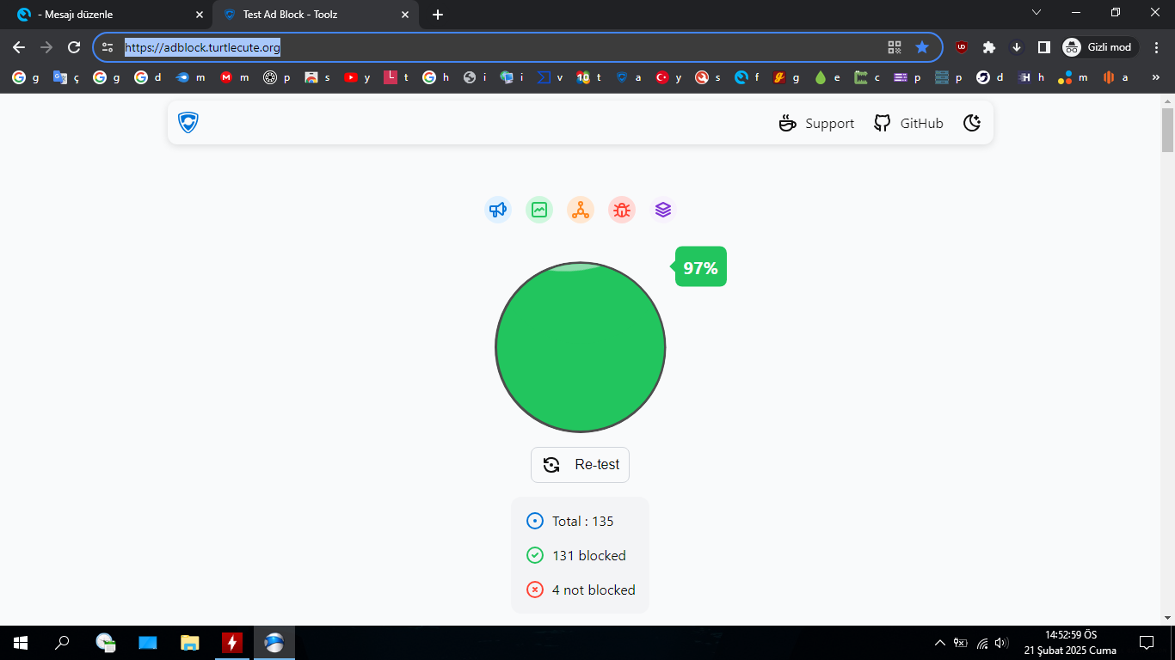Switch to the 'Mesajı düzenle' tab
The height and width of the screenshot is (660, 1175).
coord(108,15)
